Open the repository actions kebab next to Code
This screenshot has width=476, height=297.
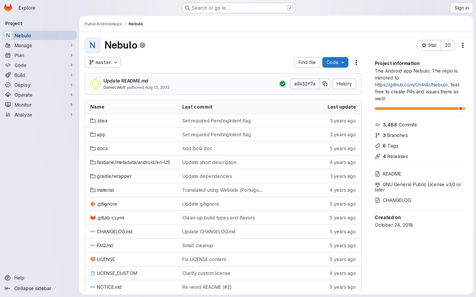pos(356,62)
